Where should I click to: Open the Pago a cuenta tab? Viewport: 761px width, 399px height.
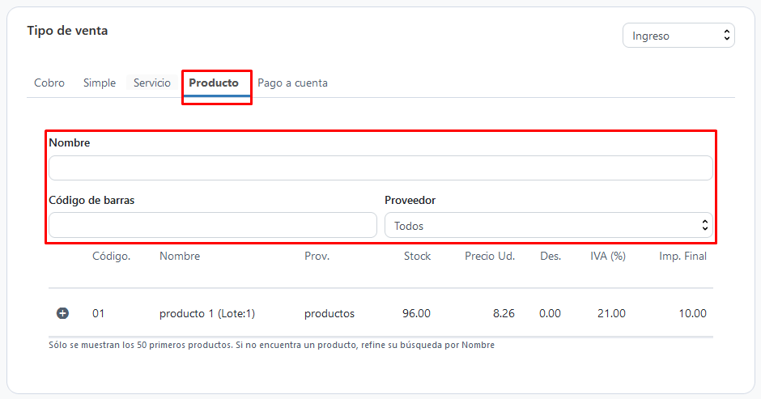click(292, 83)
